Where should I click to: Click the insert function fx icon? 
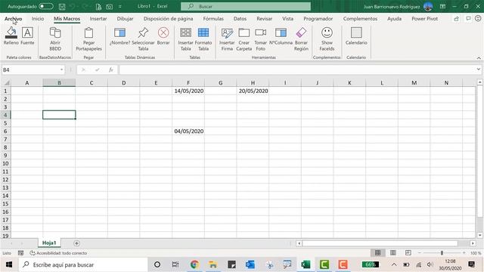point(111,70)
